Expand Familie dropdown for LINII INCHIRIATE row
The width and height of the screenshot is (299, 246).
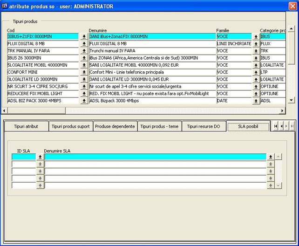click(x=256, y=44)
